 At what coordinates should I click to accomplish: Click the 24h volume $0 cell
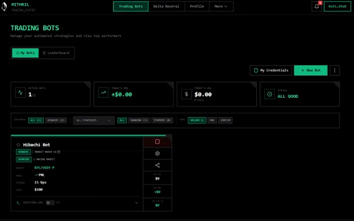click(157, 177)
